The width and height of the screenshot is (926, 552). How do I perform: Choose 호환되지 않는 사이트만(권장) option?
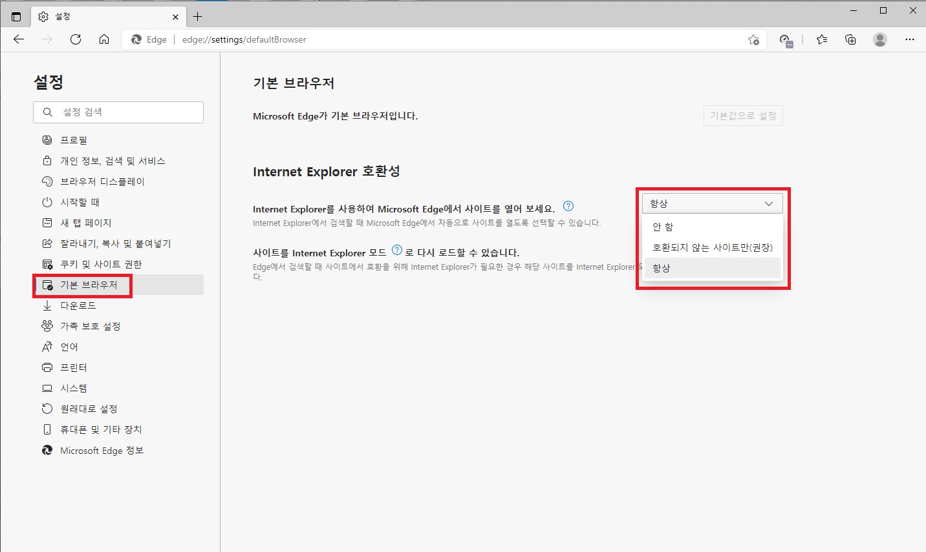(713, 247)
